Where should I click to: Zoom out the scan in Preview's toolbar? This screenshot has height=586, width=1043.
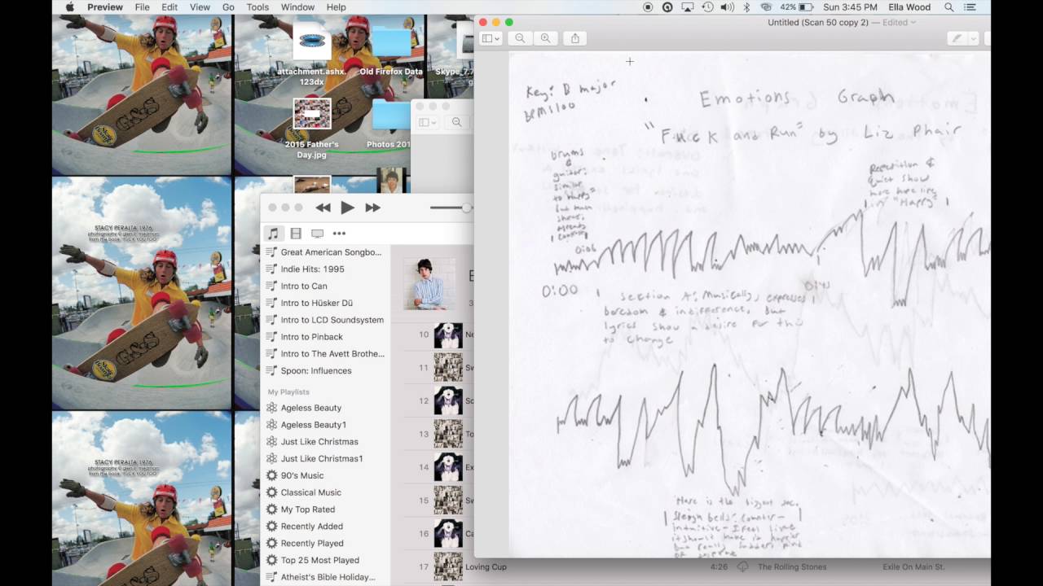[x=520, y=38]
